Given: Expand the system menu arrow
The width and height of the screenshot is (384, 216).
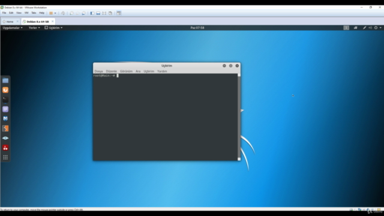Looking at the screenshot, I should pyautogui.click(x=380, y=28).
